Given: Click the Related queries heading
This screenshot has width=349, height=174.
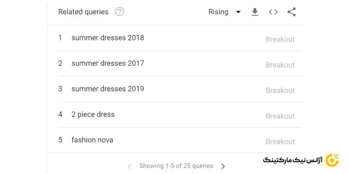Looking at the screenshot, I should click(83, 12).
